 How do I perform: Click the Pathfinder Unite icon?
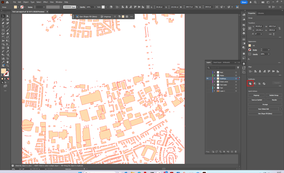coord(250,83)
